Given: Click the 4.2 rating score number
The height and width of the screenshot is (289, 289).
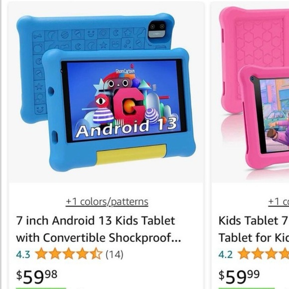Looking at the screenshot, I should [x=225, y=255].
